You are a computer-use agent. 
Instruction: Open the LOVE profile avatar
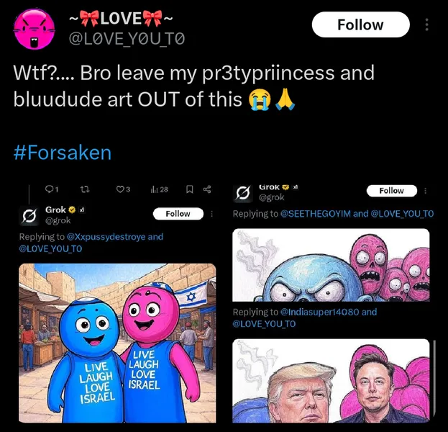36,29
